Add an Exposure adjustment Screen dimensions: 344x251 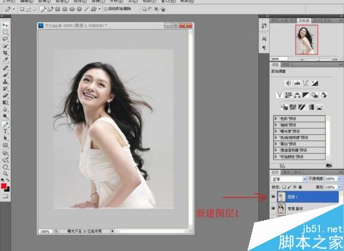[315, 83]
